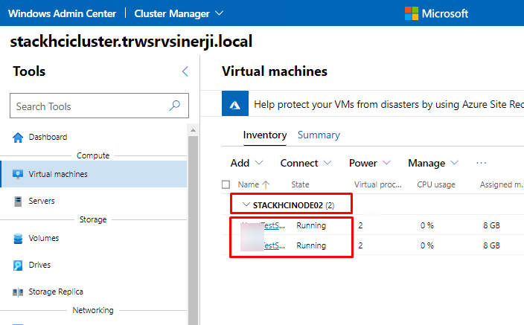
Task: Click the Tools list scrollbar thumb
Action: [193, 231]
